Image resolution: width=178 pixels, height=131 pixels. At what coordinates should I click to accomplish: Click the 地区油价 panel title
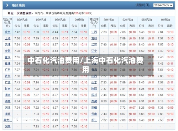(x=19, y=5)
